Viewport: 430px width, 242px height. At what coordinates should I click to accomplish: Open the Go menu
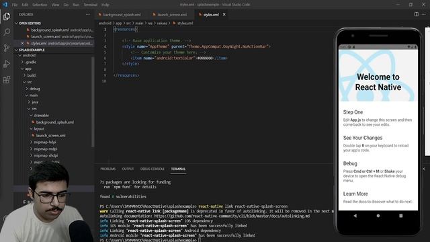click(66, 5)
